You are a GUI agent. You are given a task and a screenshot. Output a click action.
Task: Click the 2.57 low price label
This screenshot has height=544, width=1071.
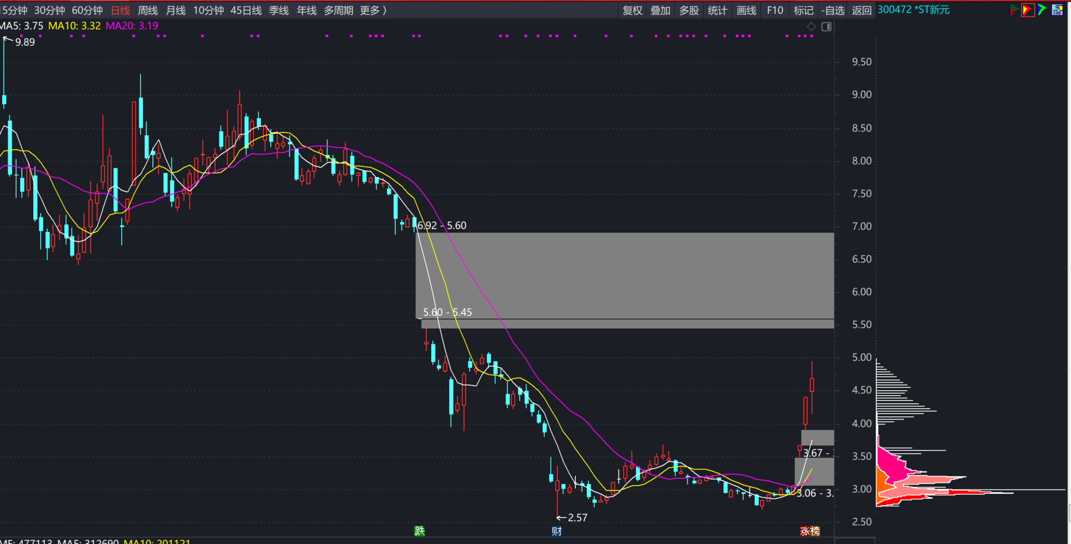(578, 517)
